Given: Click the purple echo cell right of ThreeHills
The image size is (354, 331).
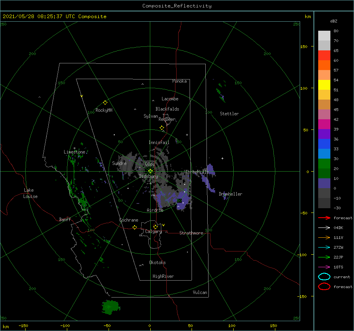Looking at the screenshot, I should point(211,170).
